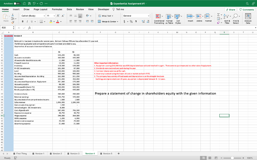Click the Undo arrow icon
The height and width of the screenshot is (160, 257).
(x=34, y=3)
